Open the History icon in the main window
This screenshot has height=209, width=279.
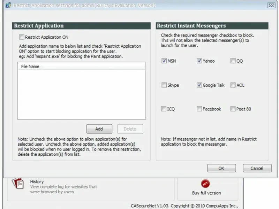(18, 184)
